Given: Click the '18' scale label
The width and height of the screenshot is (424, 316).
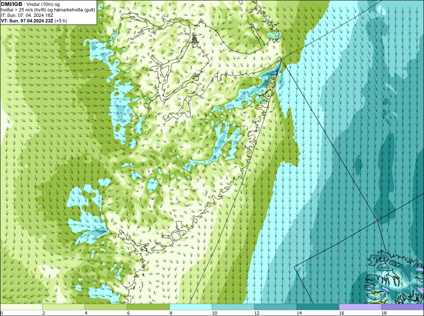Looking at the screenshot, I should coord(384,313).
